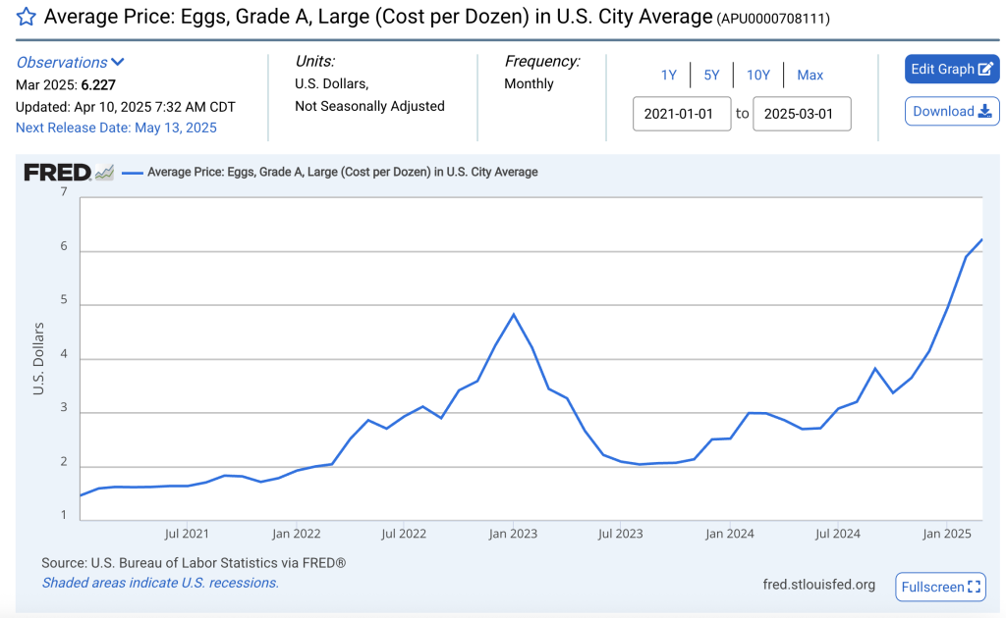Click the fred.stlouisfed.org text

(x=818, y=585)
